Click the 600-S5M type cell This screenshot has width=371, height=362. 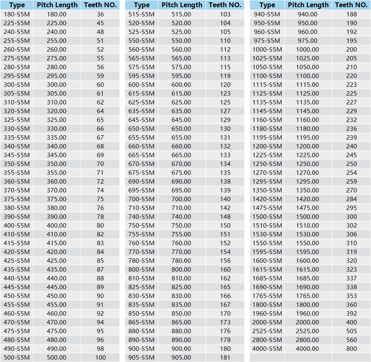tap(142, 85)
